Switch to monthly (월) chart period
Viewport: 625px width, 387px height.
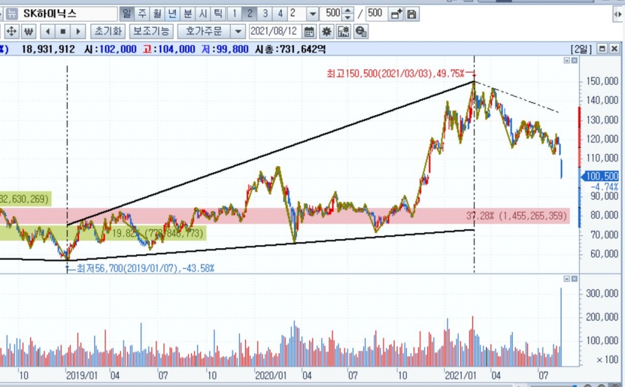point(157,13)
